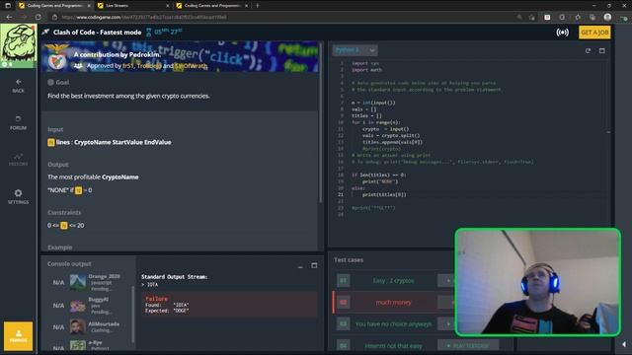Switch to first Coding Games and Programming tab
This screenshot has height=355, width=632.
54,6
